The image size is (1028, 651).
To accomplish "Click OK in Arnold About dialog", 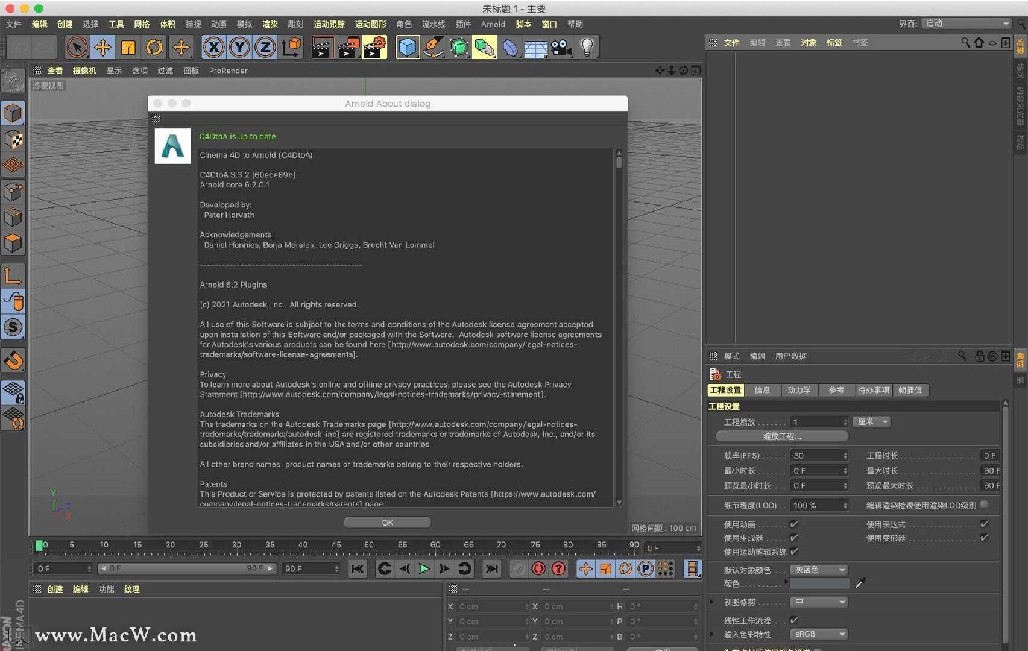I will tap(387, 523).
